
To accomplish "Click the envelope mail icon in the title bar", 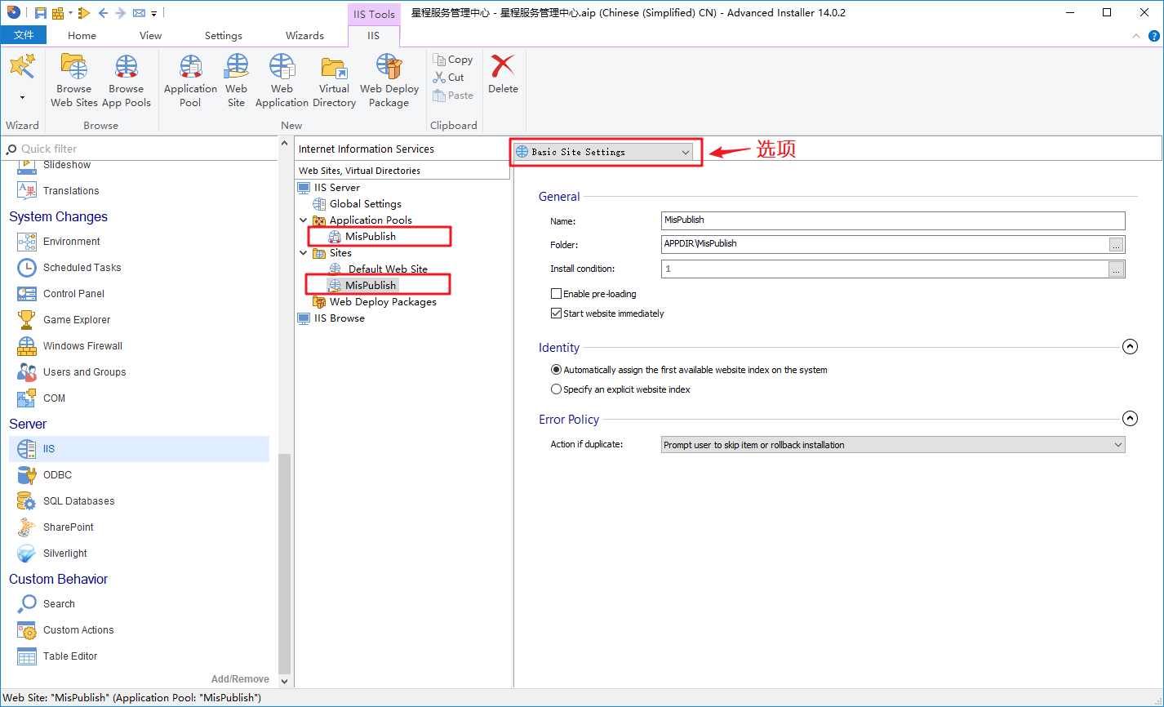I will [139, 12].
